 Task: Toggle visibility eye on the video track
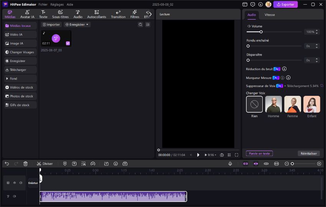[x=15, y=183]
